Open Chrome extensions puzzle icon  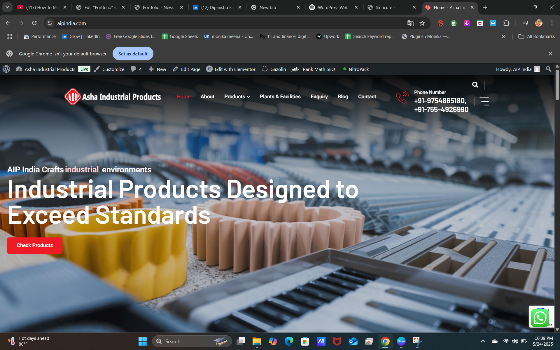tap(506, 23)
